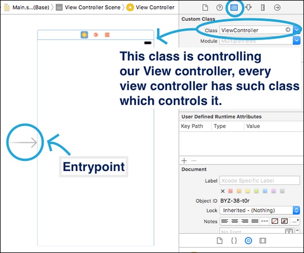Click the Exit icon in scene dock
This screenshot has width=304, height=253.
point(107,35)
